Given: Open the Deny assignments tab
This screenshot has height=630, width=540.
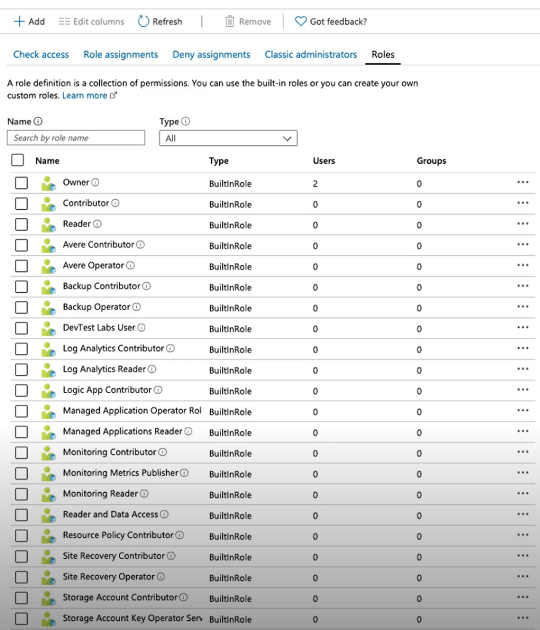Looking at the screenshot, I should [x=211, y=55].
